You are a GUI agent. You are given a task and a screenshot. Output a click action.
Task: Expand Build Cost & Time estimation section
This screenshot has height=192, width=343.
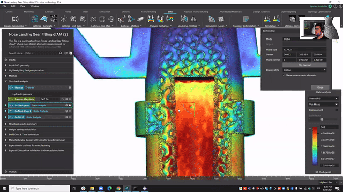click(x=6, y=135)
